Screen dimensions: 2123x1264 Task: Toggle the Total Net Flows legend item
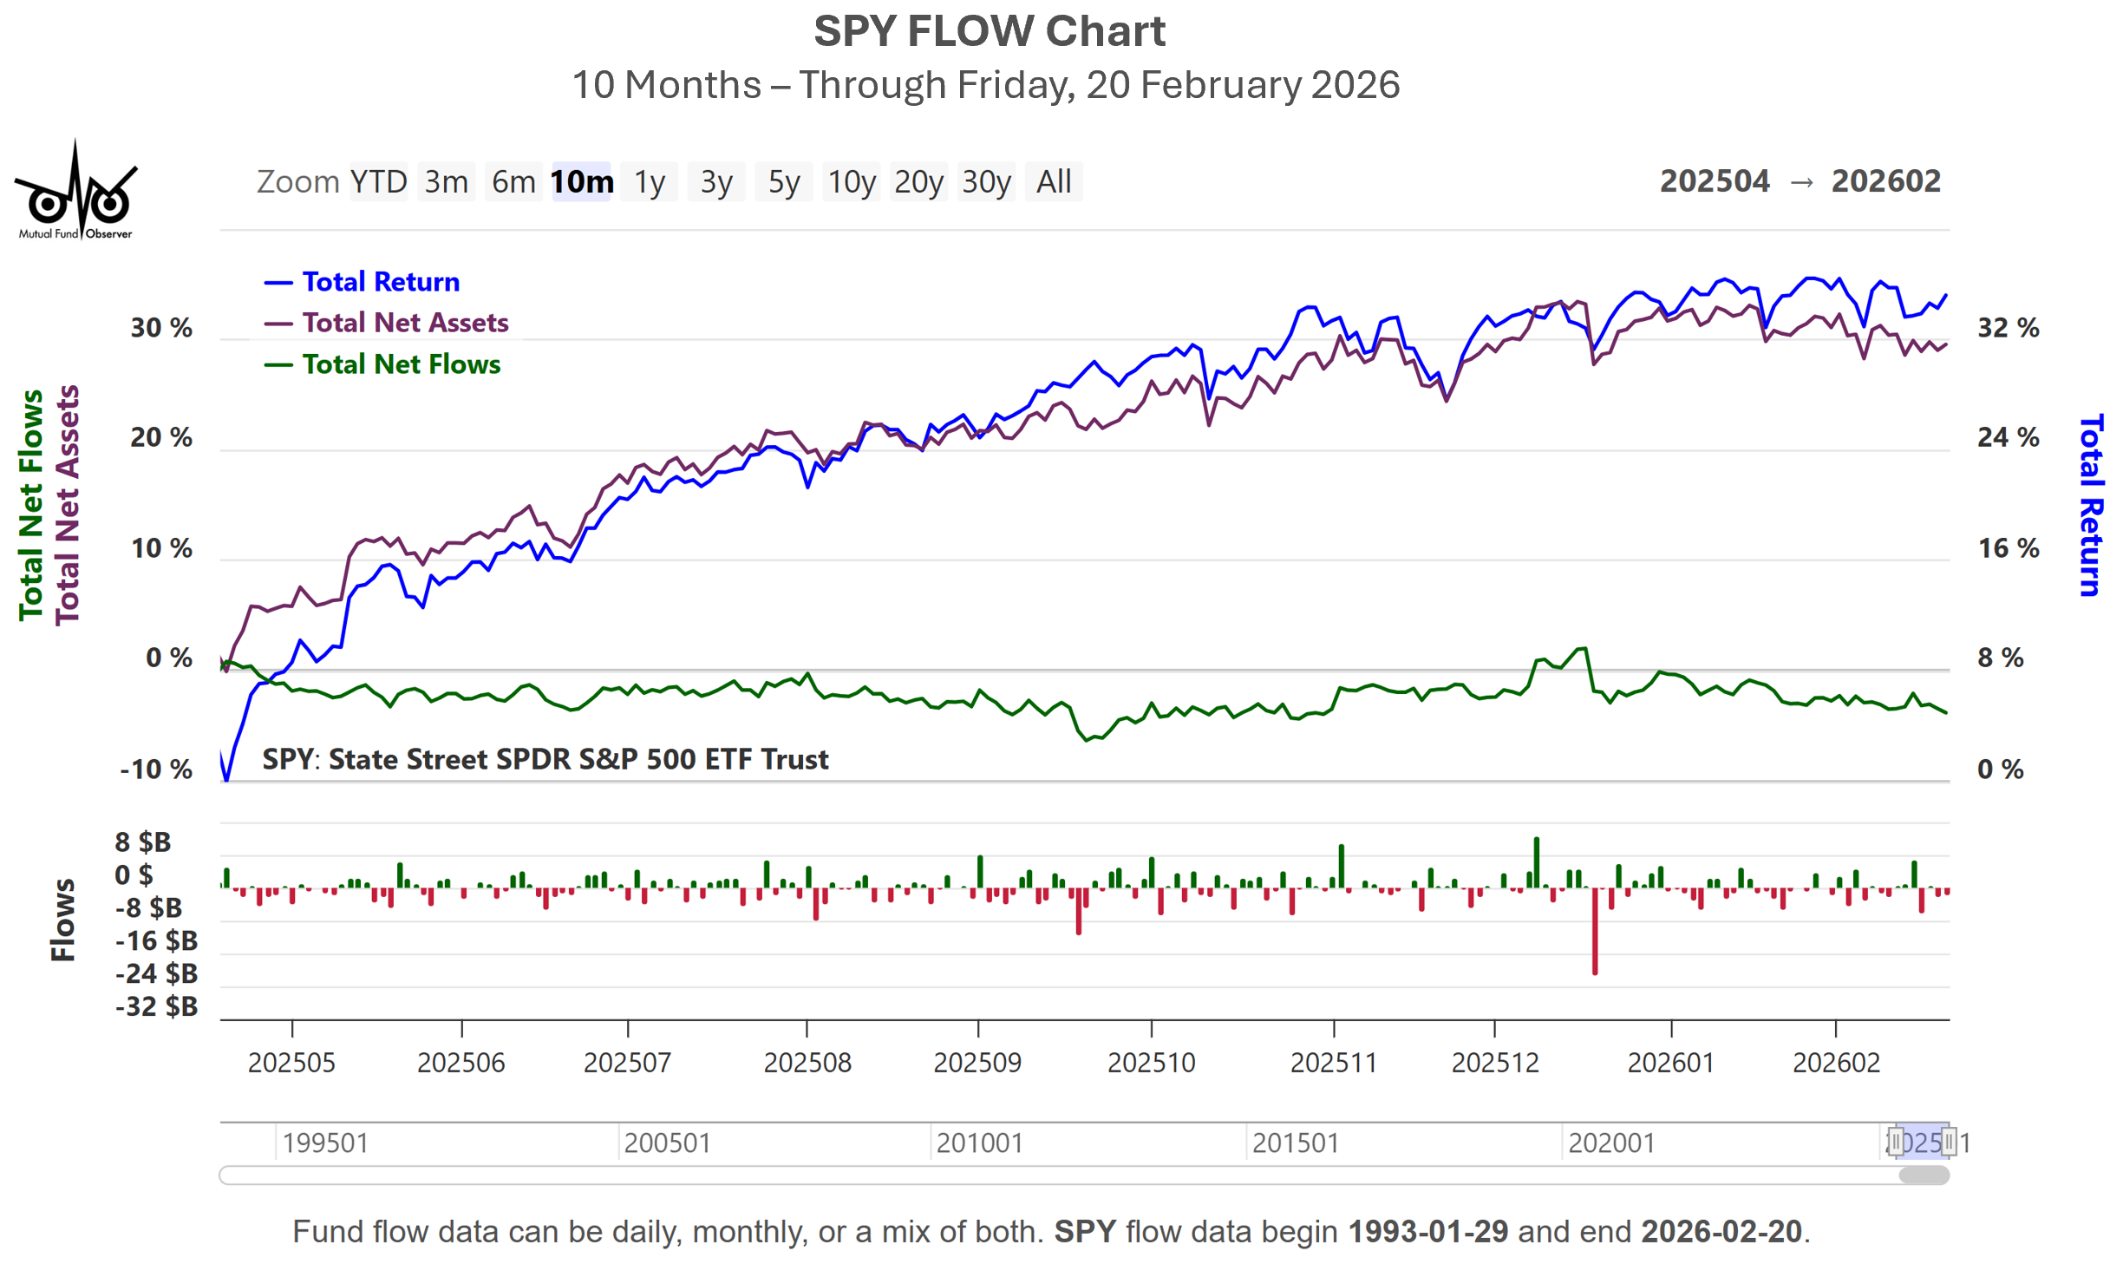pyautogui.click(x=401, y=364)
